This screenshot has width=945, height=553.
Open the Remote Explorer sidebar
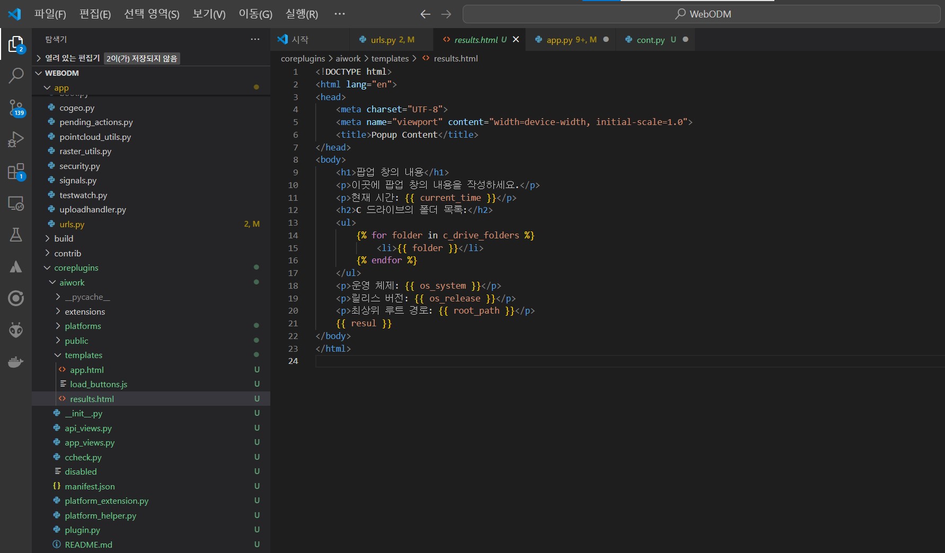(16, 203)
